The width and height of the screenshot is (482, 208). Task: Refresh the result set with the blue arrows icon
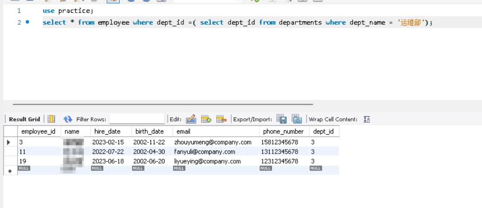point(67,119)
